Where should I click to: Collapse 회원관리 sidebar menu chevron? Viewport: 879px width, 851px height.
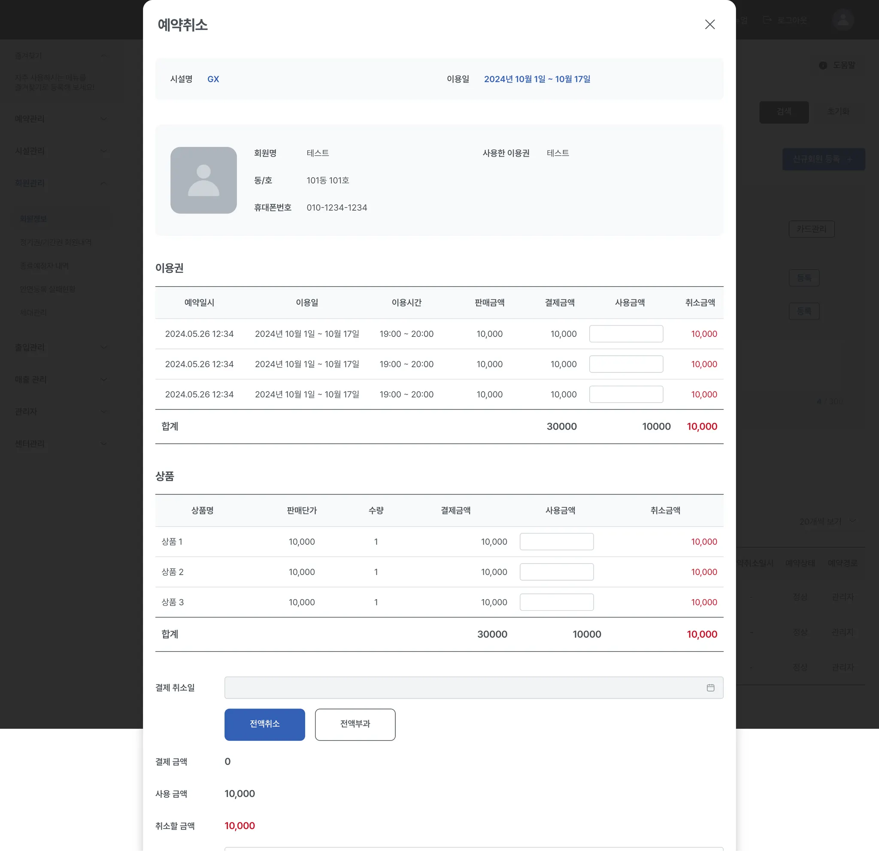point(103,183)
